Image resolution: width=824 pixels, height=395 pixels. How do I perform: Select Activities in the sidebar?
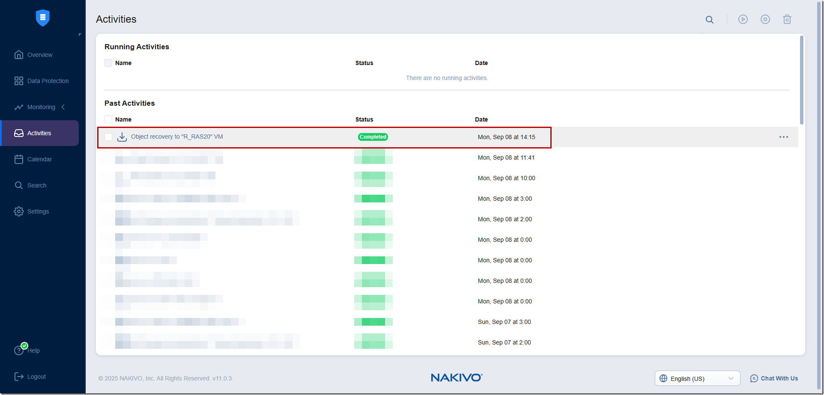click(x=39, y=133)
